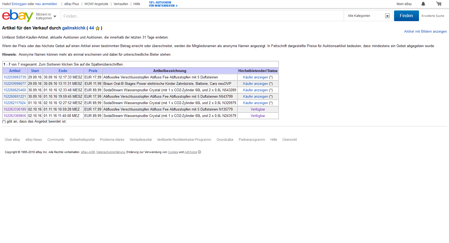The height and width of the screenshot is (243, 449).
Task: Click Käufer anzeigen for SodaStream N543289 row
Action: click(x=255, y=90)
